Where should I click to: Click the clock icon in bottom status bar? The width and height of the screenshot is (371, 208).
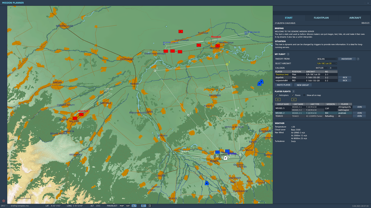coord(150,205)
